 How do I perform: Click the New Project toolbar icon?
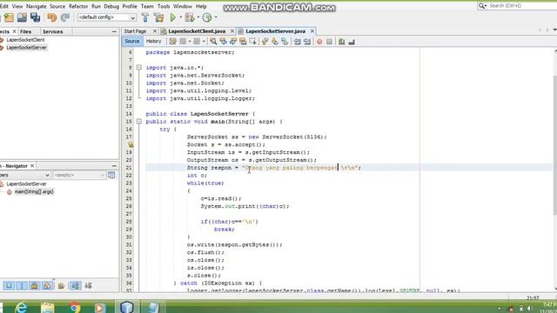(x=10, y=17)
